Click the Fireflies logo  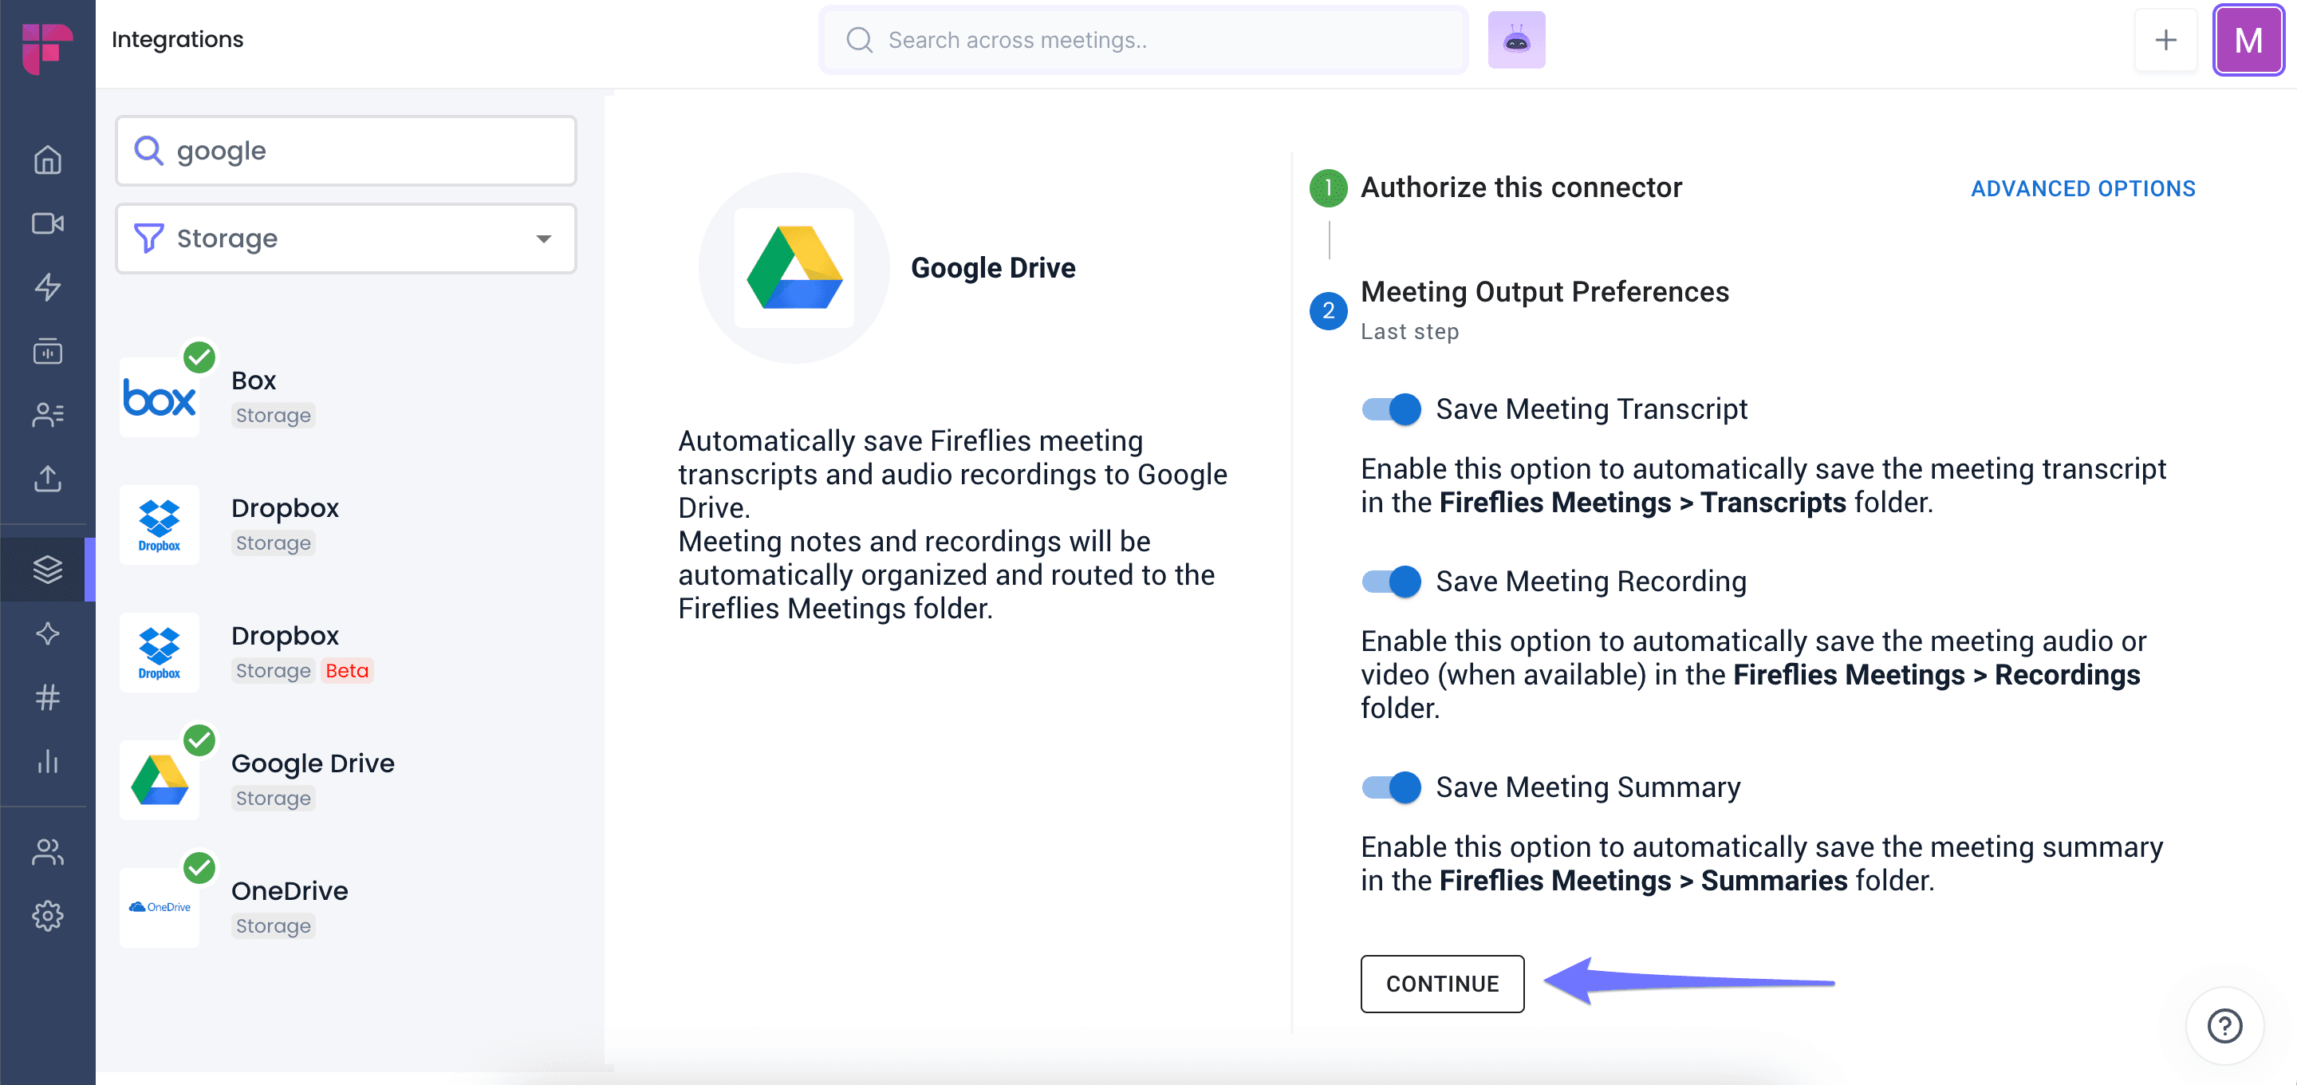47,48
